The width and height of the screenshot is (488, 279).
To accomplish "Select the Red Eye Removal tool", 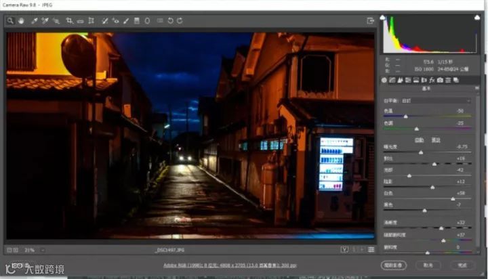I will pos(115,21).
